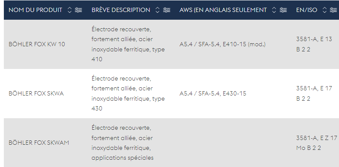This screenshot has width=339, height=167.
Task: Select the type 410 description cell
Action: coord(128,44)
